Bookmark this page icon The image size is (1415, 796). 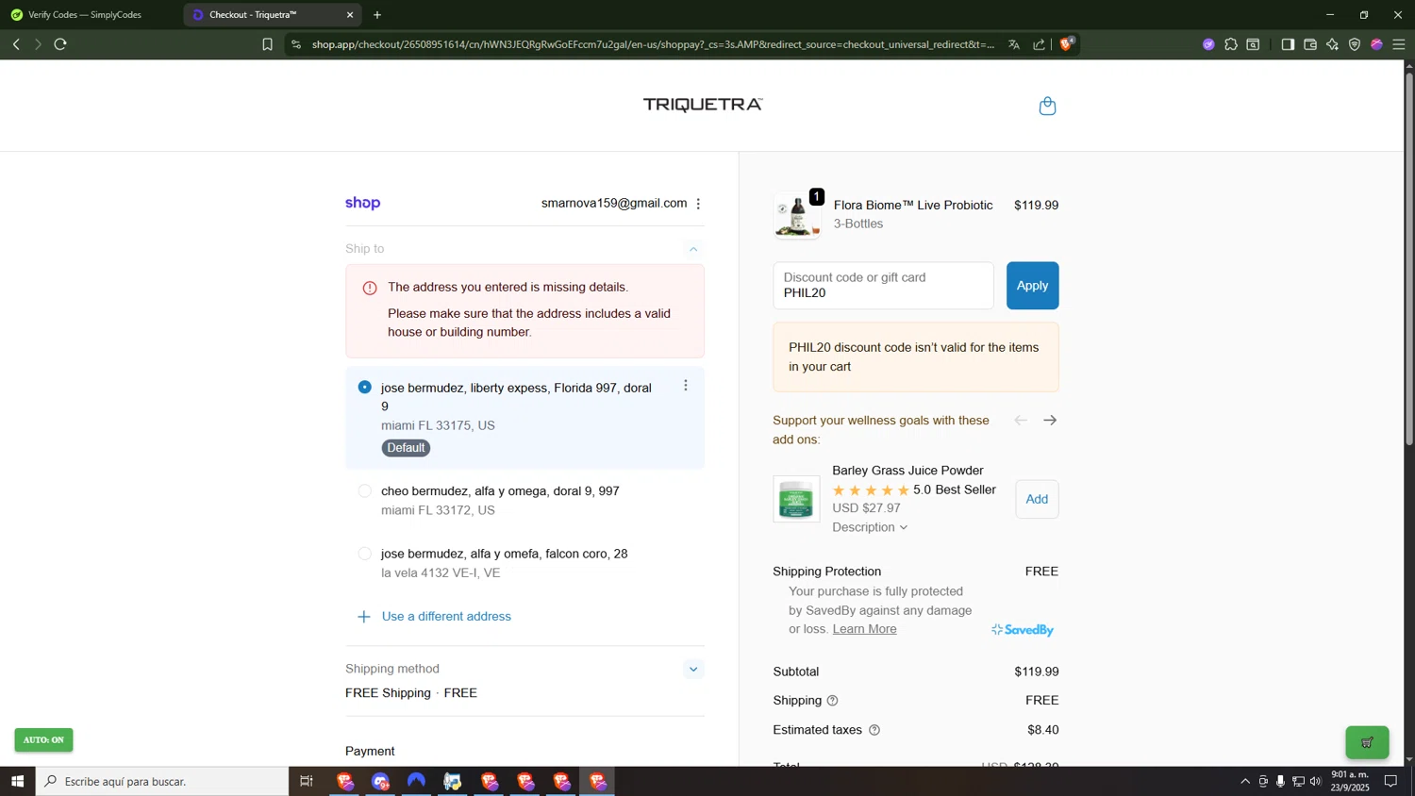268,44
